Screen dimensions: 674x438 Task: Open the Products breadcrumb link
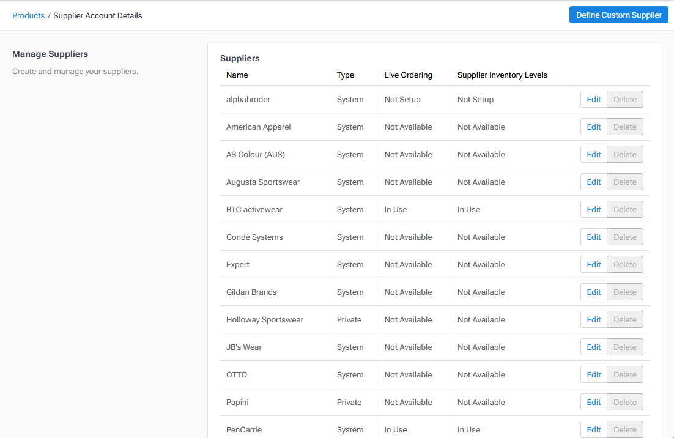pos(28,15)
